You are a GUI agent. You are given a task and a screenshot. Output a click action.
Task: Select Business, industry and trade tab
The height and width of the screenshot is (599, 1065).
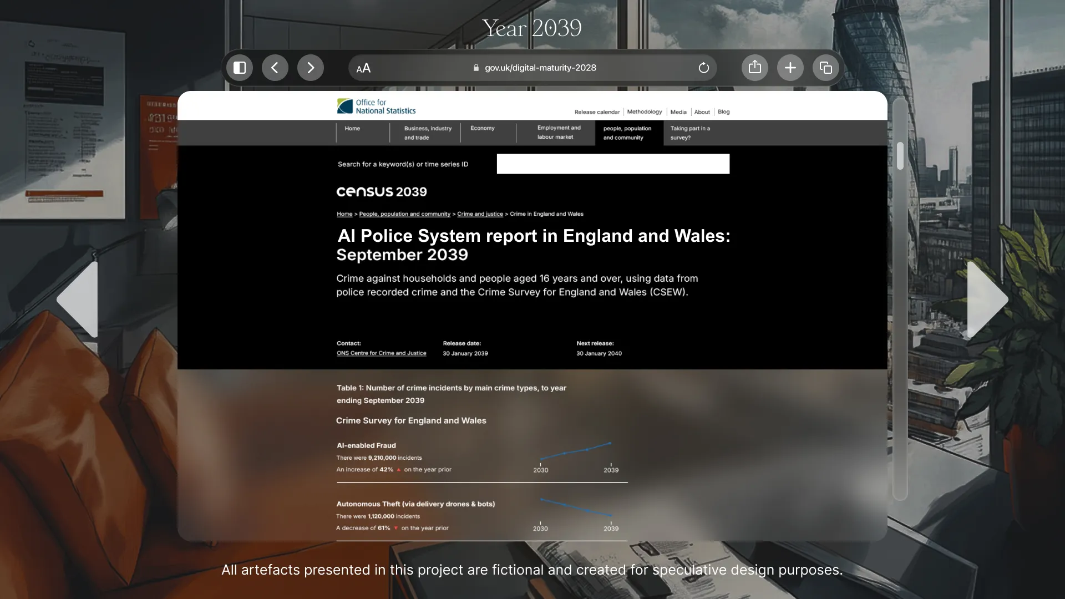pyautogui.click(x=427, y=133)
